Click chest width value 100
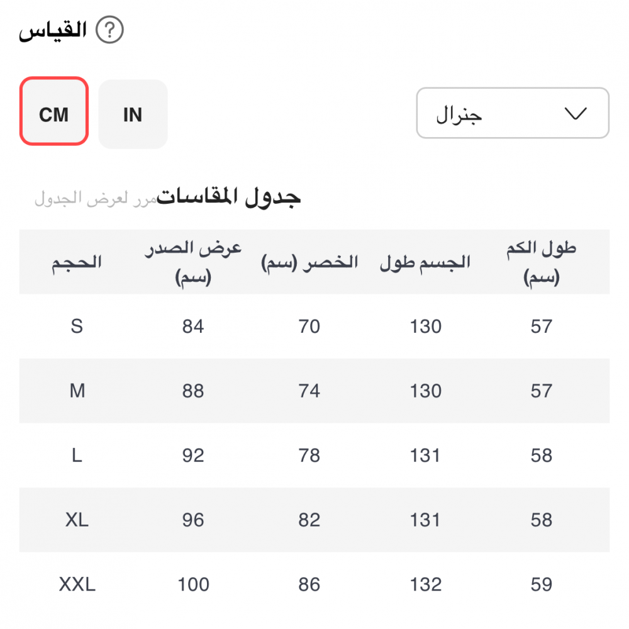 click(x=193, y=585)
